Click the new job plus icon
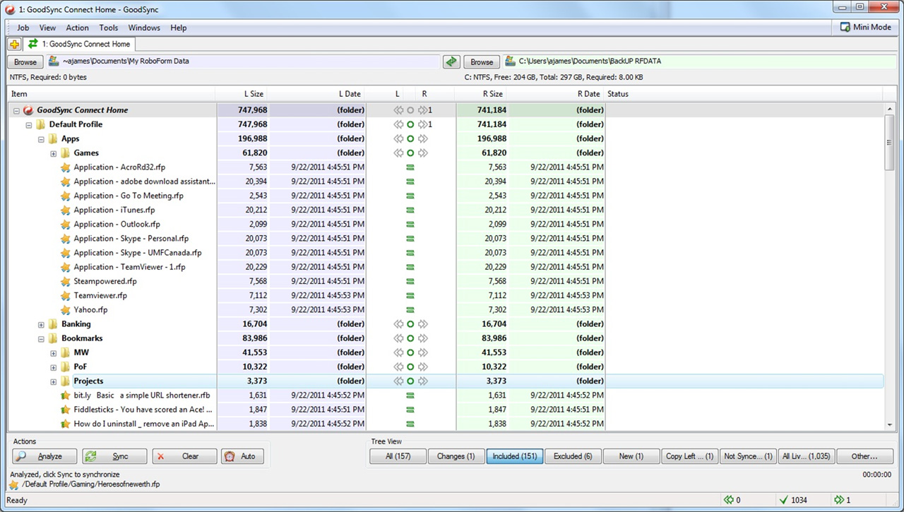The height and width of the screenshot is (512, 904). [x=14, y=44]
